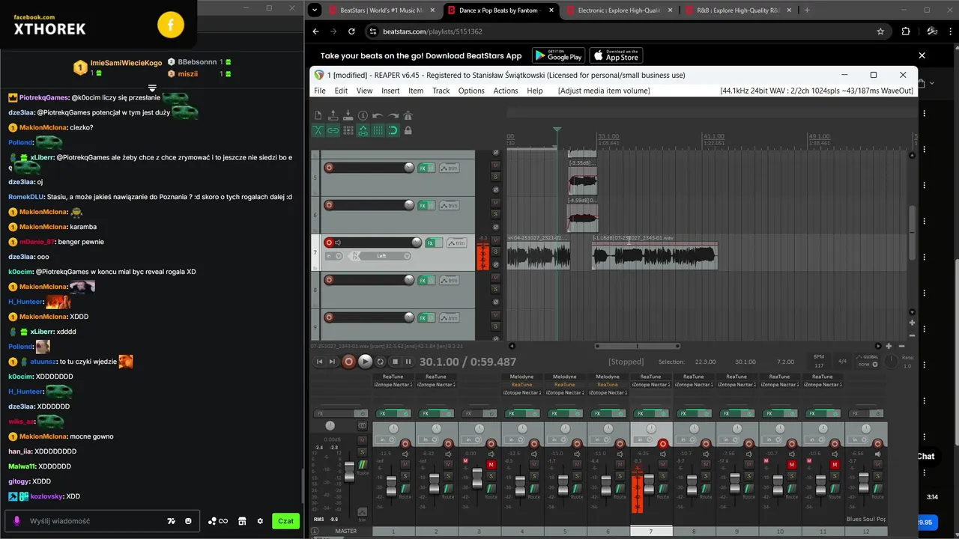Click the playback Rate knob
Image resolution: width=959 pixels, height=539 pixels.
[892, 361]
